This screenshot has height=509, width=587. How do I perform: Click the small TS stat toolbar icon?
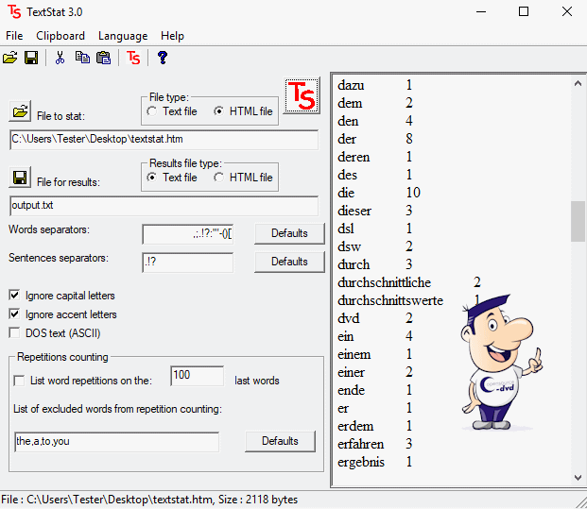(x=133, y=58)
